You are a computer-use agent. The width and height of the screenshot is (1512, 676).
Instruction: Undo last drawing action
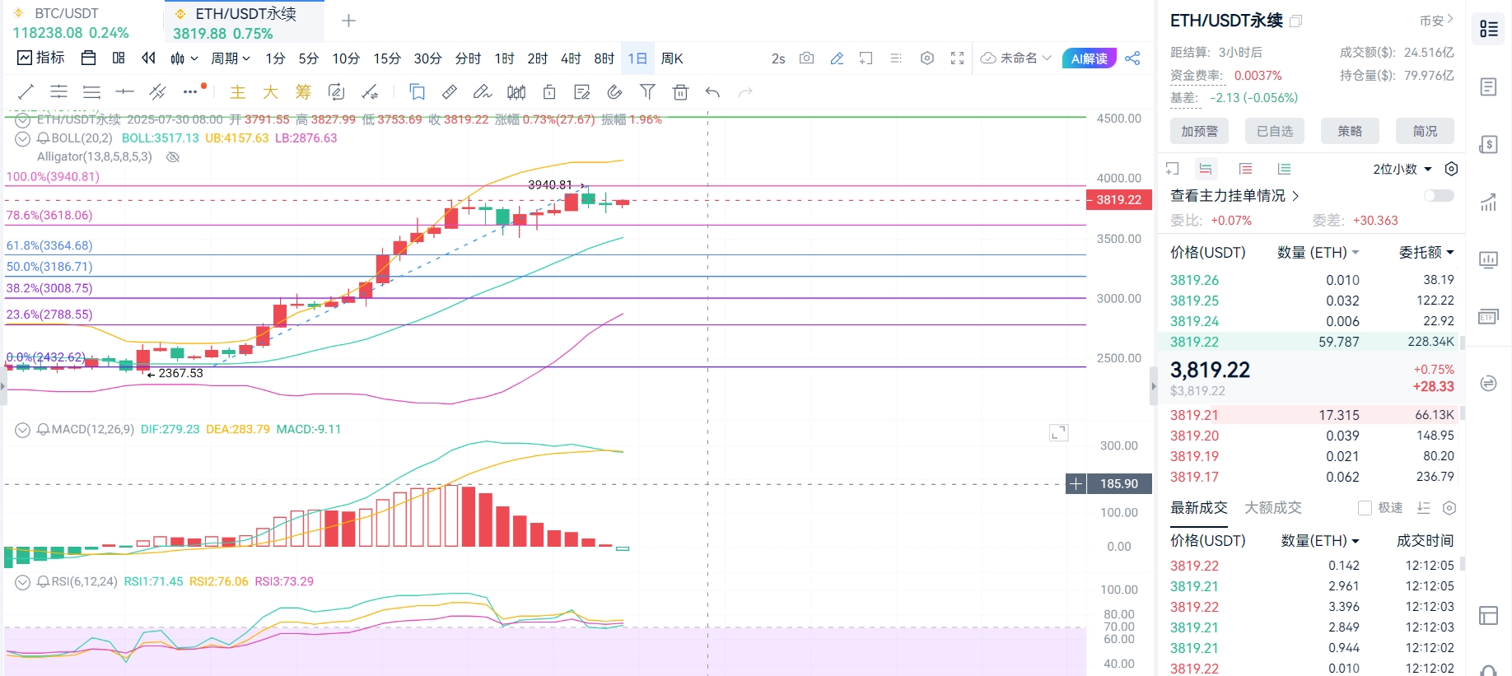713,91
